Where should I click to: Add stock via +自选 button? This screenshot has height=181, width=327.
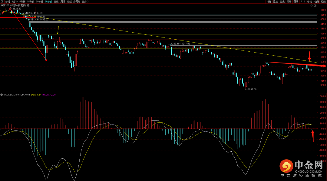tap(316, 2)
